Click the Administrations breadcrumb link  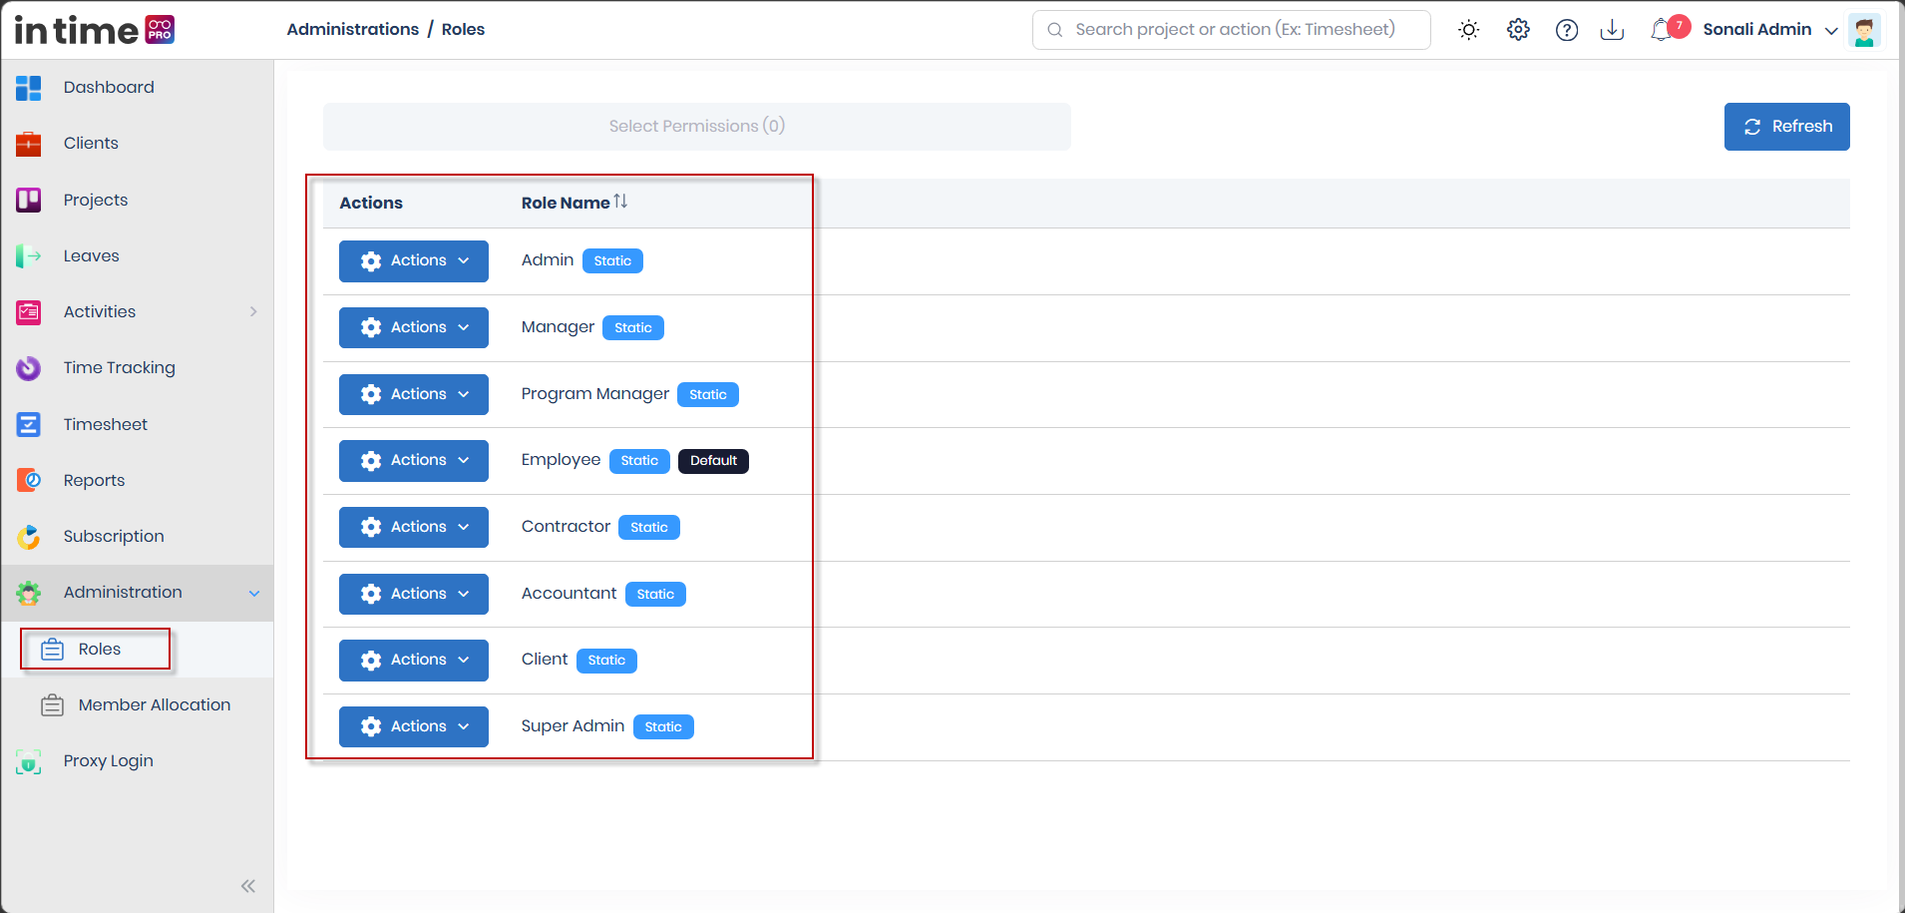point(352,30)
